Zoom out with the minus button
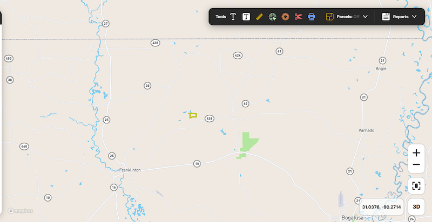The height and width of the screenshot is (222, 432). [x=416, y=165]
